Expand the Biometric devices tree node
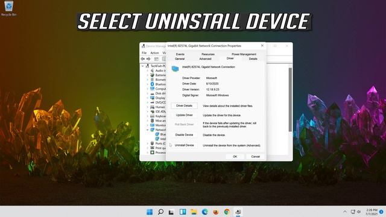The width and height of the screenshot is (386, 217). pos(147,80)
